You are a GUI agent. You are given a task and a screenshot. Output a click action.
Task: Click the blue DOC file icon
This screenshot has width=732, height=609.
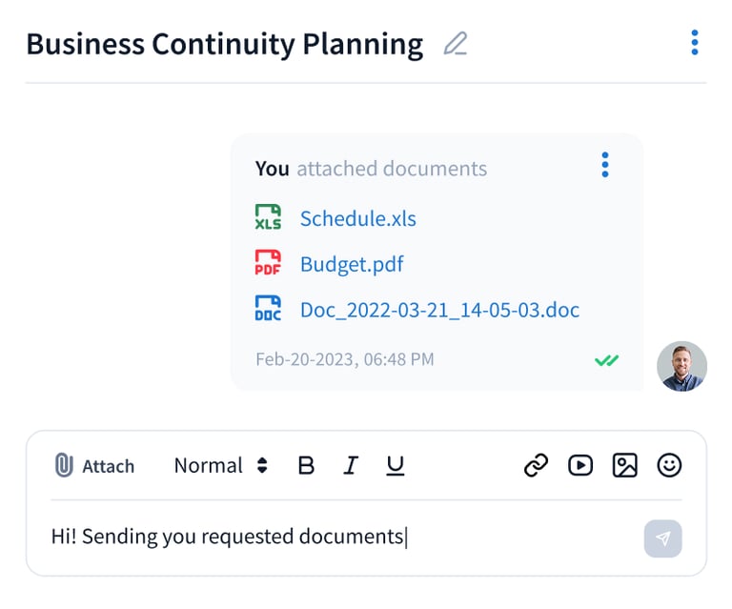pyautogui.click(x=269, y=309)
